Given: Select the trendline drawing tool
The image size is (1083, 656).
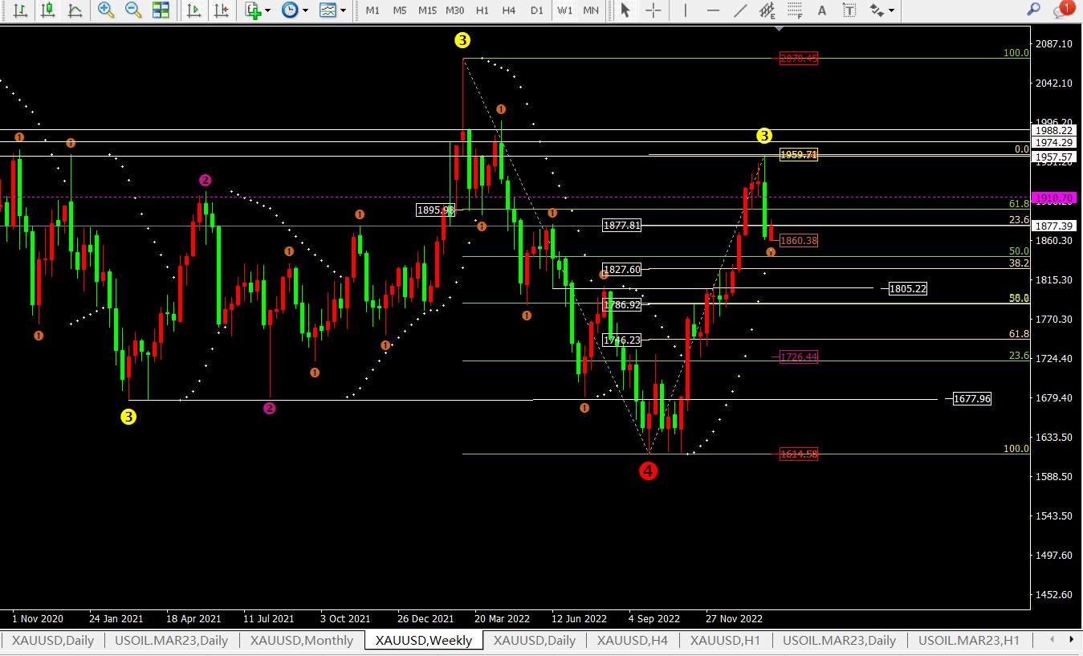Looking at the screenshot, I should 741,10.
